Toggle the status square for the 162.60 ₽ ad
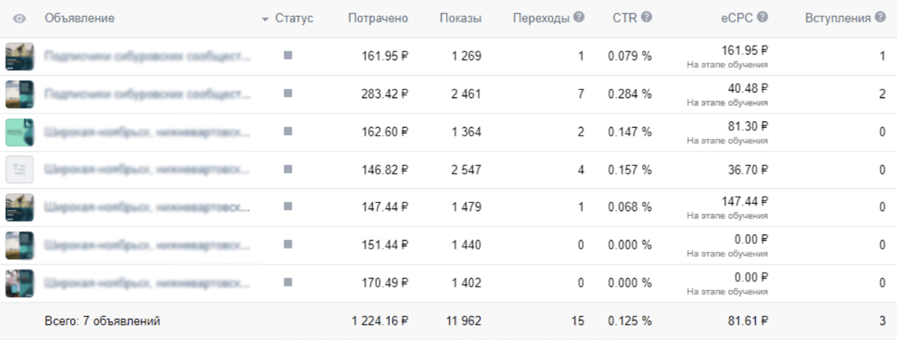Image resolution: width=897 pixels, height=340 pixels. click(288, 132)
